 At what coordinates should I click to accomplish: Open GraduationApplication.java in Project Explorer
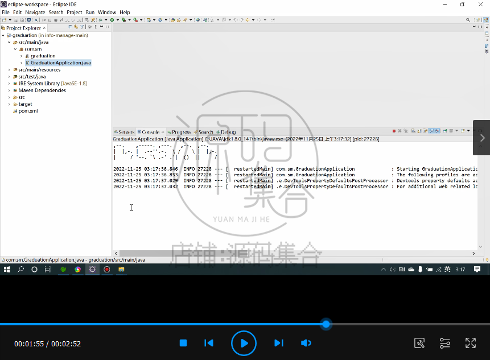tap(61, 63)
